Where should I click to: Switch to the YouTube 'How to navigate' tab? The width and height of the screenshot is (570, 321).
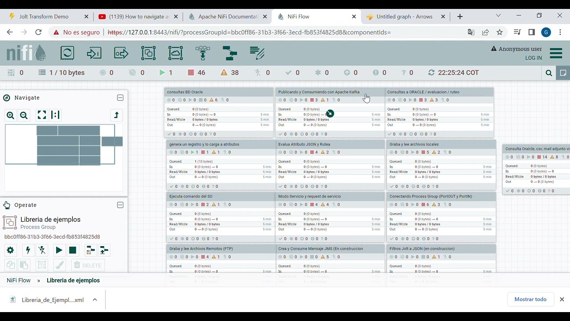point(138,16)
